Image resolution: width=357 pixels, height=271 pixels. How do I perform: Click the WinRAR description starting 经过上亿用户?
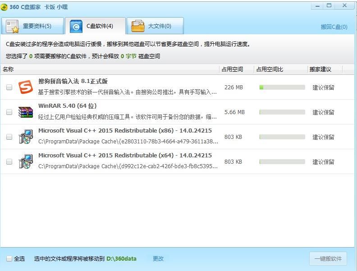pyautogui.click(x=127, y=117)
